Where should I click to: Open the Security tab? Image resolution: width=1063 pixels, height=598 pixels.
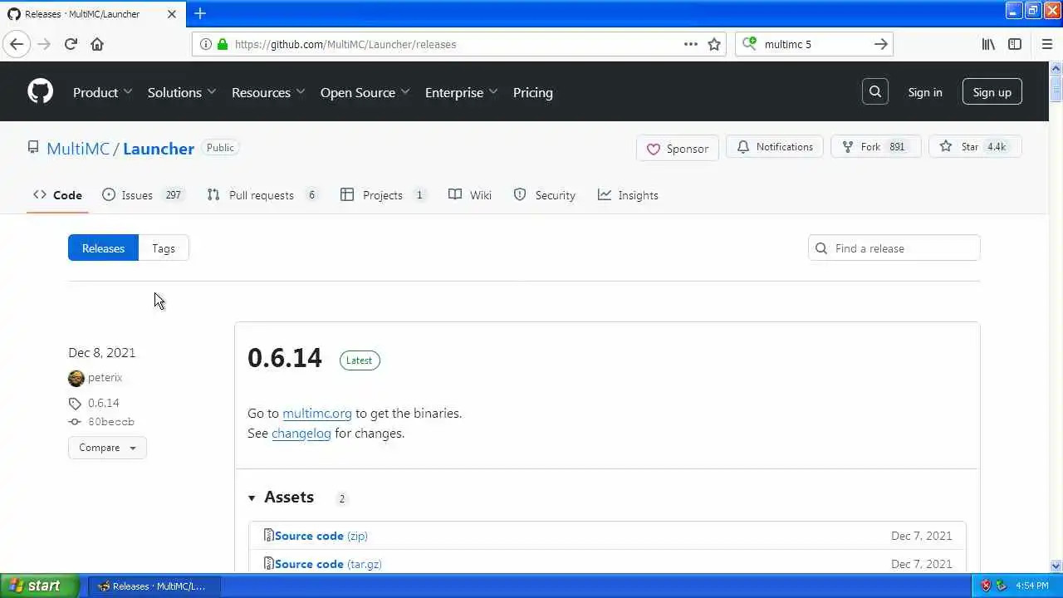pos(545,195)
